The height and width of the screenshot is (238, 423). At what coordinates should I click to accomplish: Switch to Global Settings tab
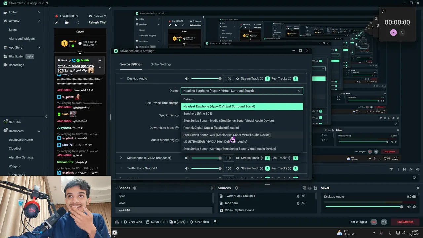pyautogui.click(x=161, y=64)
